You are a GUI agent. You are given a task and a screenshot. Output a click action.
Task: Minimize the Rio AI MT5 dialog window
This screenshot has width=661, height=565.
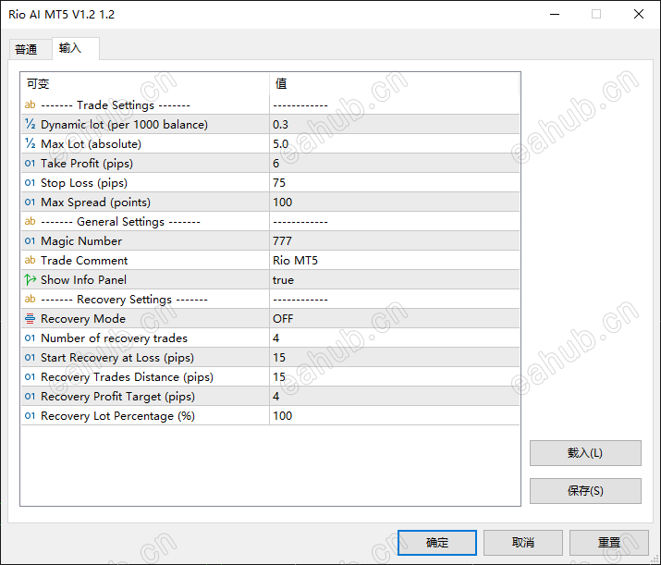coord(555,14)
